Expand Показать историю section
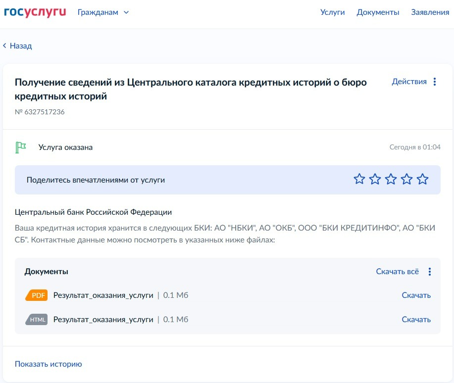 pyautogui.click(x=48, y=364)
